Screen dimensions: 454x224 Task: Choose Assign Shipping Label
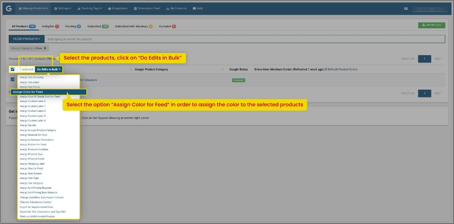(32, 164)
